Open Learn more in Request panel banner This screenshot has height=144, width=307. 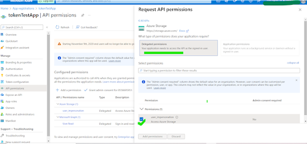tap(160, 88)
